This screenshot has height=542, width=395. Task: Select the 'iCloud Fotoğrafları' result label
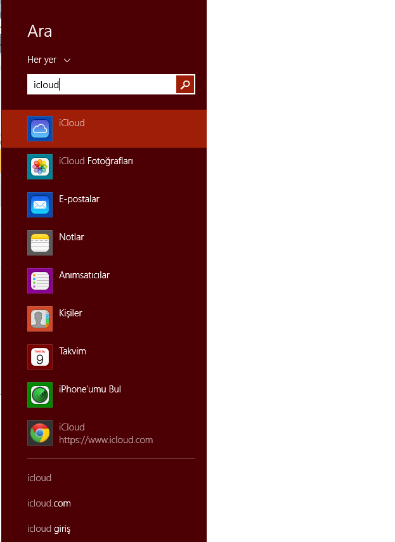coord(96,161)
